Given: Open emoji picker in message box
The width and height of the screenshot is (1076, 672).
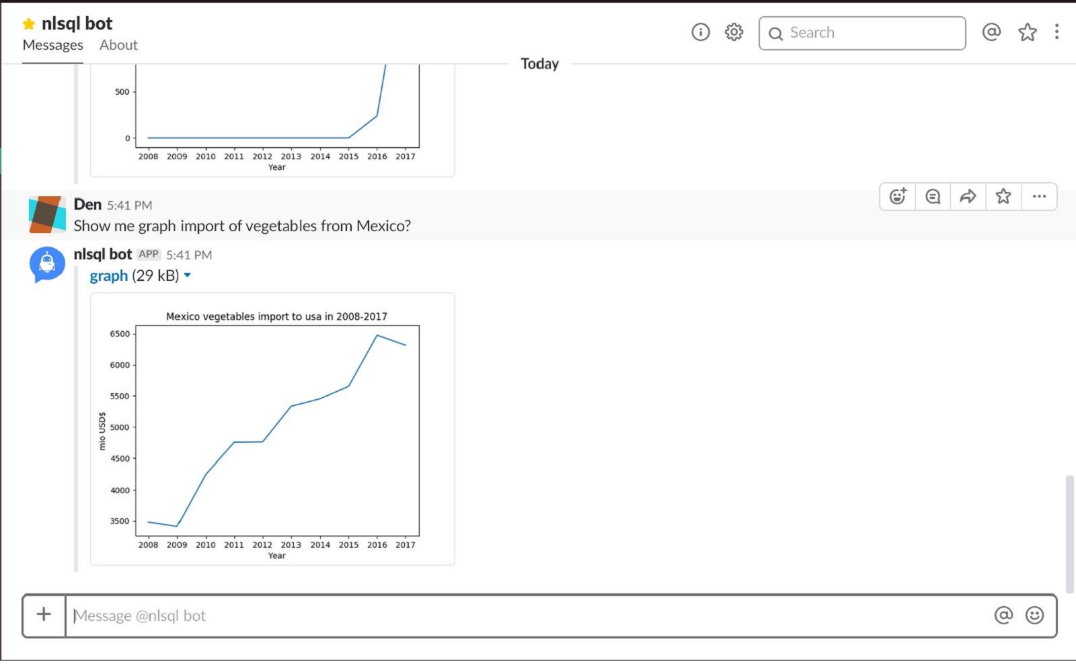Looking at the screenshot, I should [x=1034, y=615].
